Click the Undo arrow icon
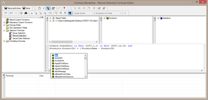This screenshot has width=208, height=100. pyautogui.click(x=11, y=13)
